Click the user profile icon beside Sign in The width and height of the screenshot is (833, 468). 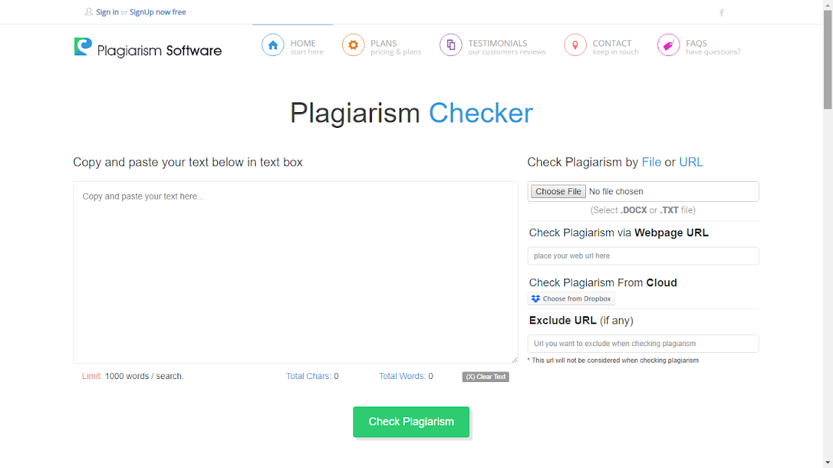[89, 12]
